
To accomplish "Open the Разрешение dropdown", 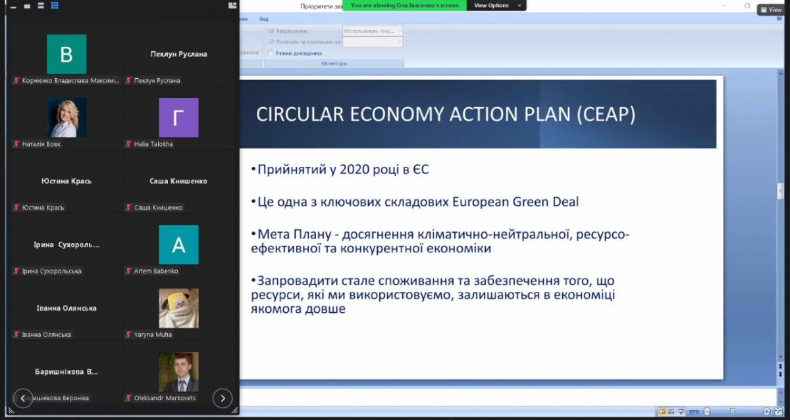I will pos(373,31).
